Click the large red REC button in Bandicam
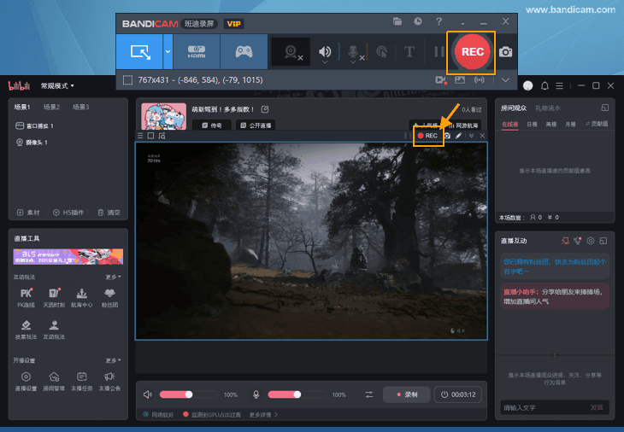The height and width of the screenshot is (432, 624). click(472, 51)
